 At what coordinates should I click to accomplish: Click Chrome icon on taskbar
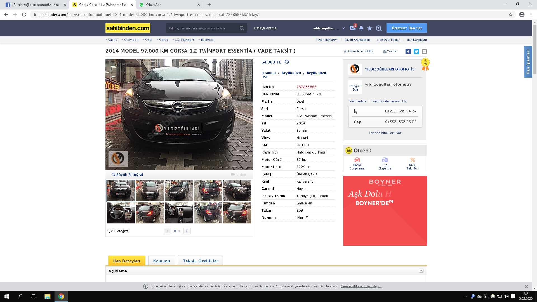[61, 296]
